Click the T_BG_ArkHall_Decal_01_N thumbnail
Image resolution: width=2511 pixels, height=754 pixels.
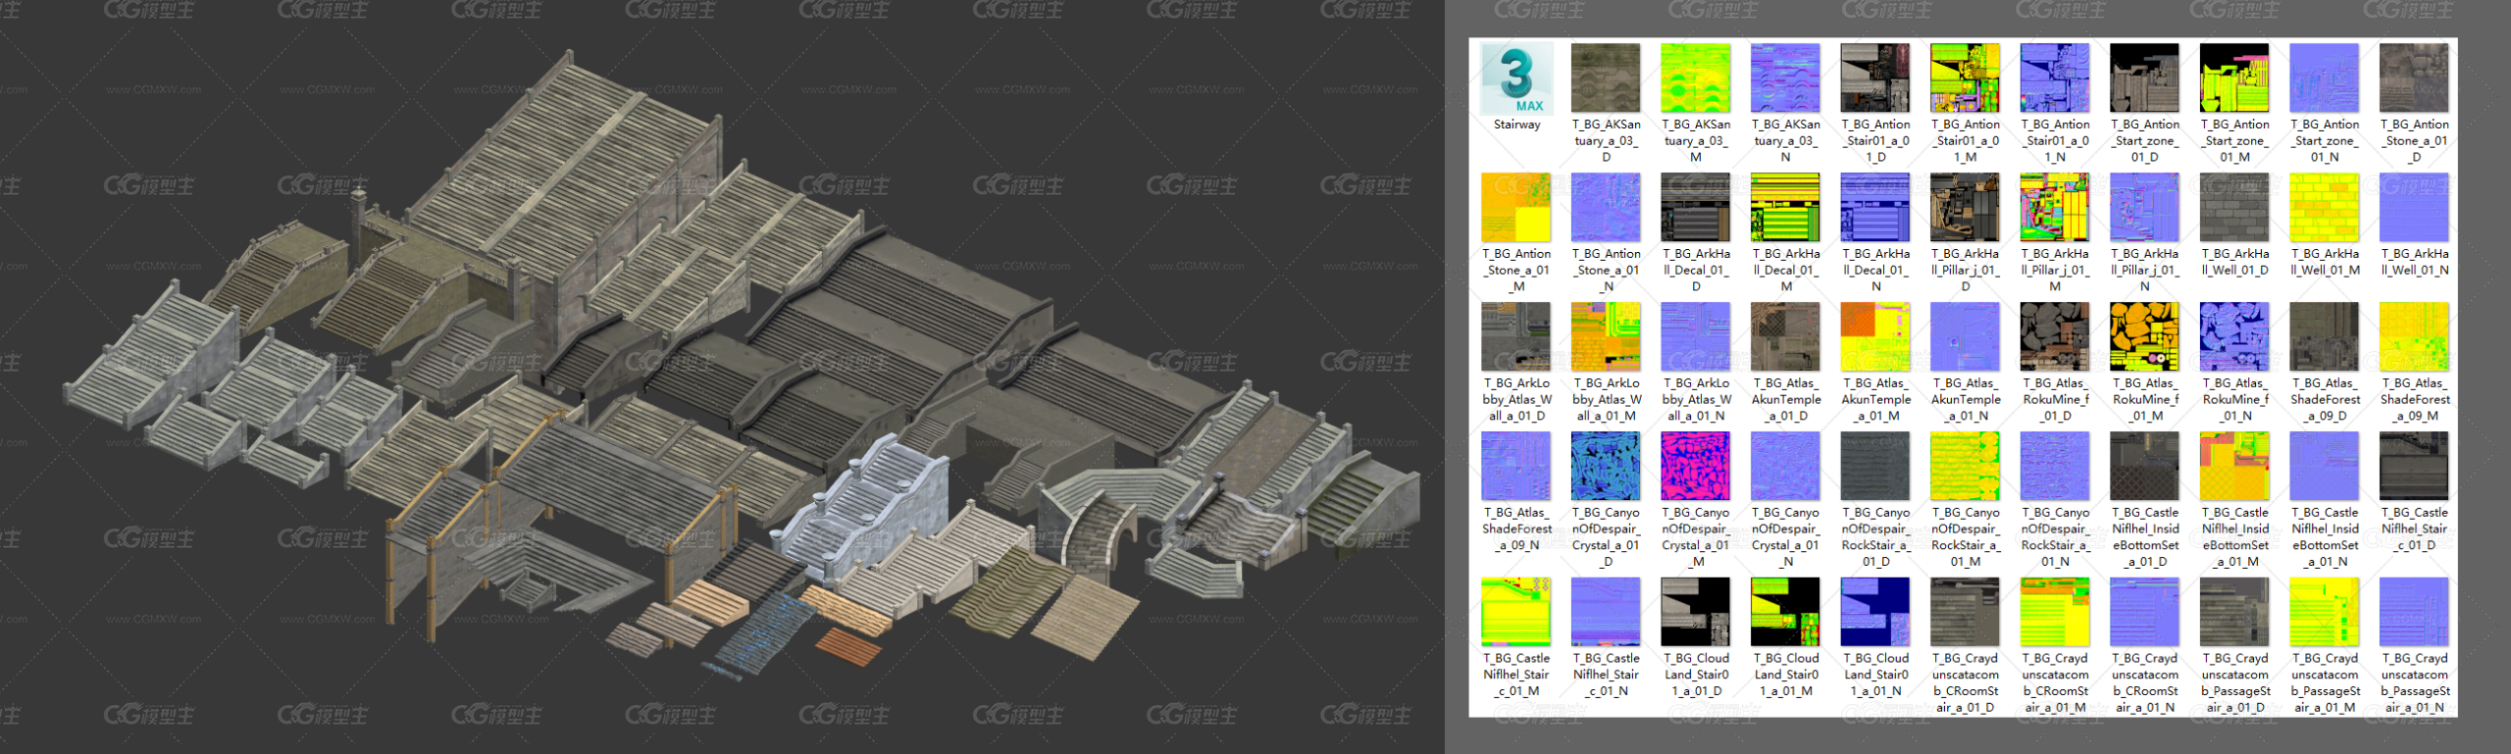[x=1875, y=208]
